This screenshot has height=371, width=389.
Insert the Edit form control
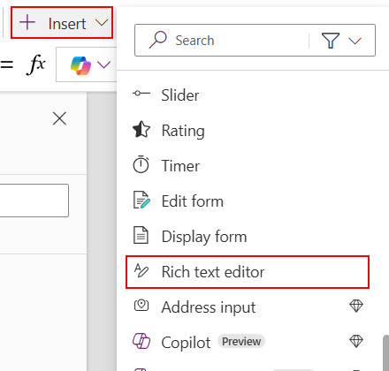248,201
